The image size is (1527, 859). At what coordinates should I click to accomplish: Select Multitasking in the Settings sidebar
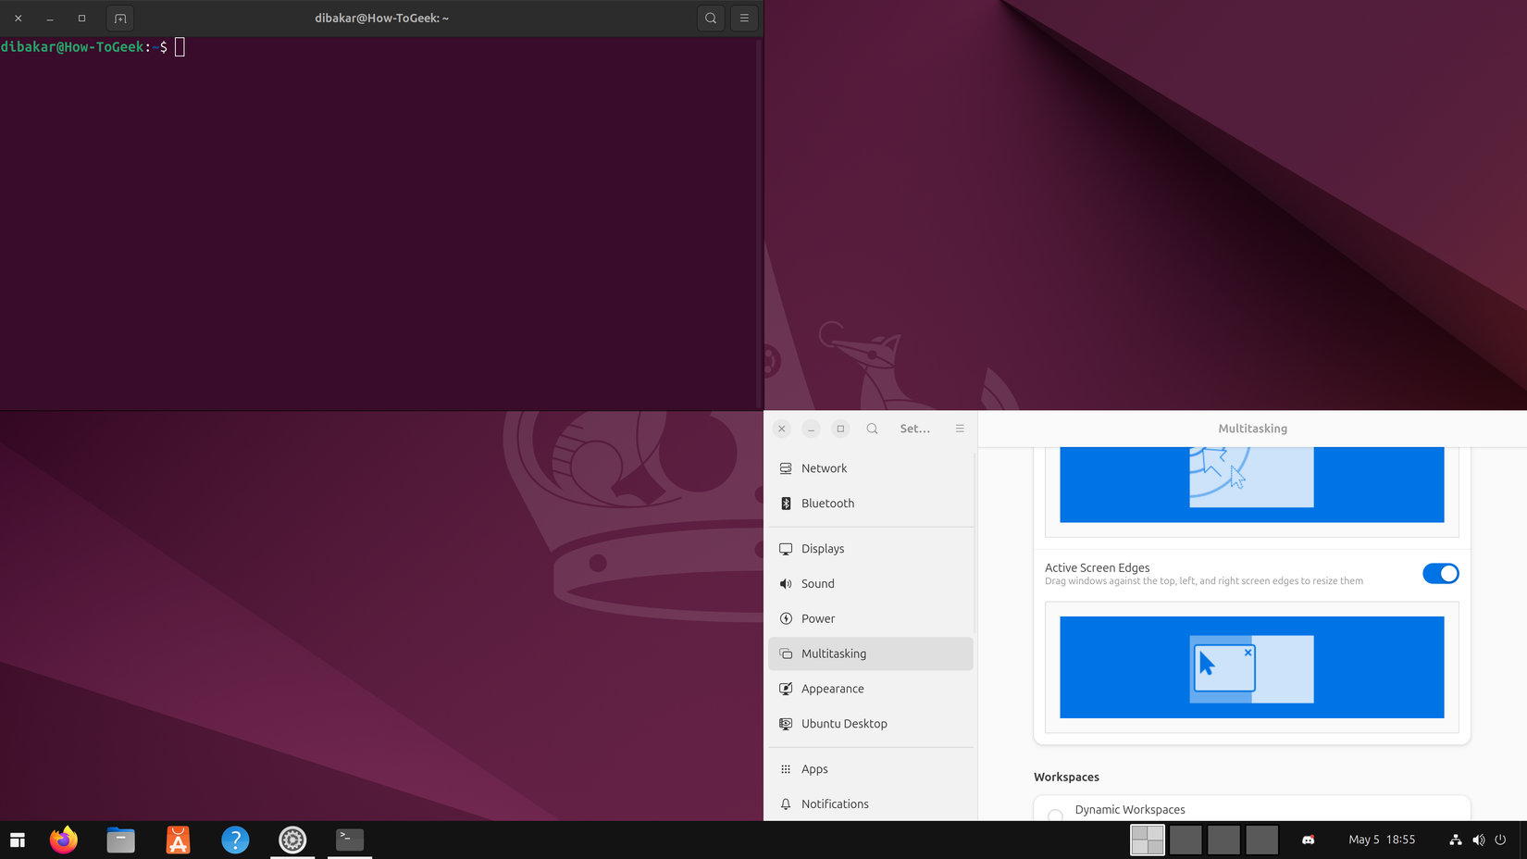(834, 654)
